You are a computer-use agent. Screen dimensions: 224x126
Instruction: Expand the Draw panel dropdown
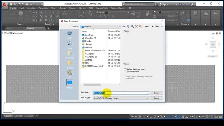click(x=20, y=24)
